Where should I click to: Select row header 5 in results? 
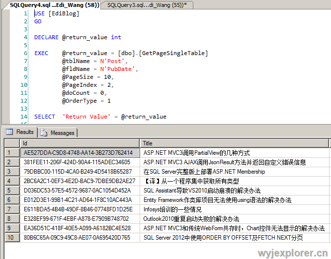click(x=12, y=191)
